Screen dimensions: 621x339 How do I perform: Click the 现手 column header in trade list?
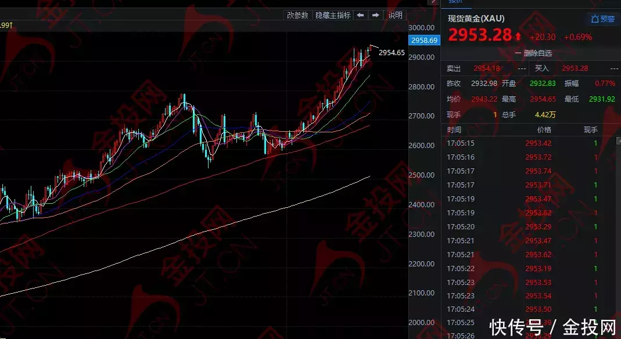[x=590, y=129]
